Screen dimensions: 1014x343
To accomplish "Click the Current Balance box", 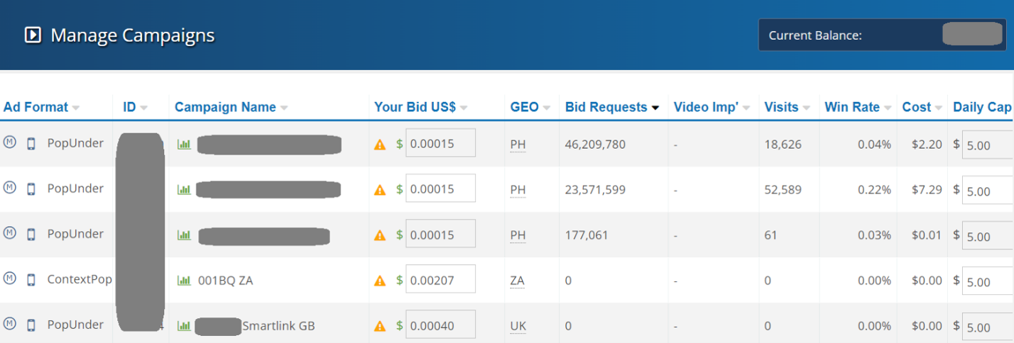I will (882, 35).
